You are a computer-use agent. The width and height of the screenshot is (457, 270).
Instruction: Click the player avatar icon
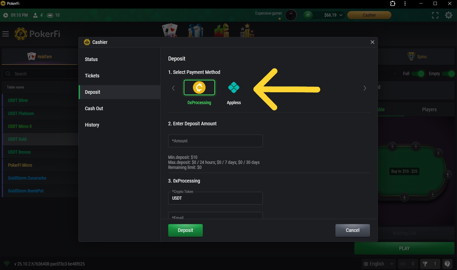pyautogui.click(x=291, y=15)
